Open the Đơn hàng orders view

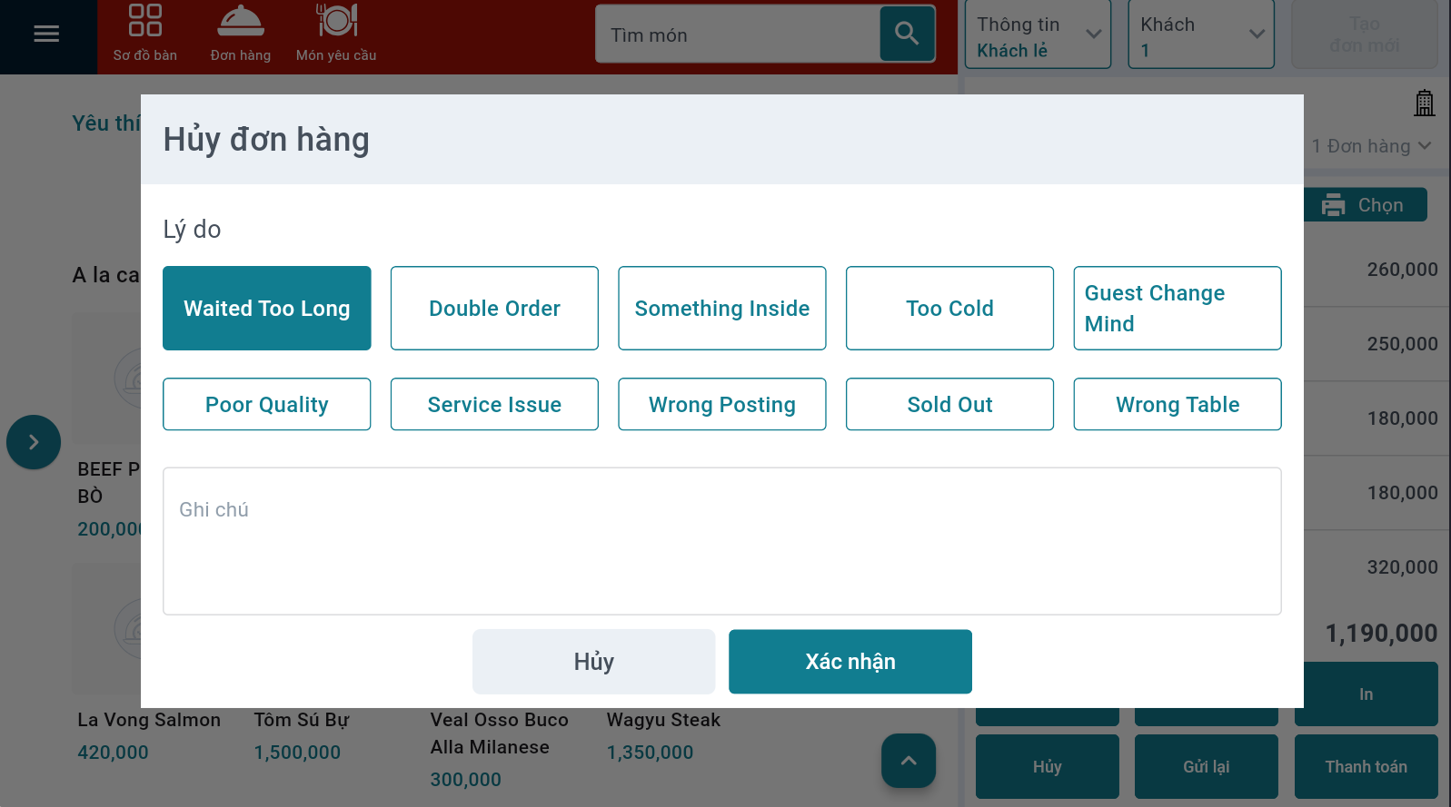241,34
